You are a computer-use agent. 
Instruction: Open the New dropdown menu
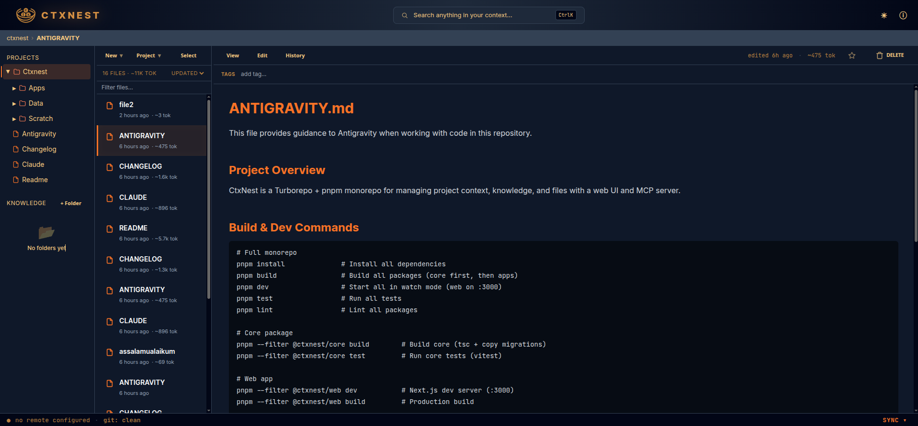(x=114, y=55)
